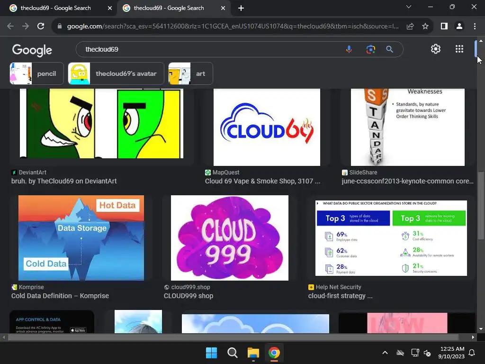Open OneDrive cloud tray icon
The height and width of the screenshot is (364, 485).
[400, 353]
